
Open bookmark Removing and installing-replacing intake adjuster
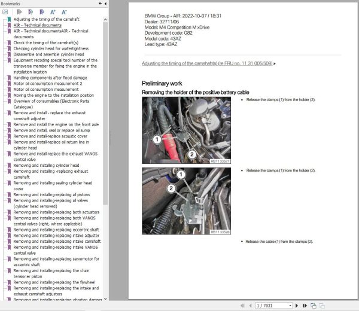56,236
